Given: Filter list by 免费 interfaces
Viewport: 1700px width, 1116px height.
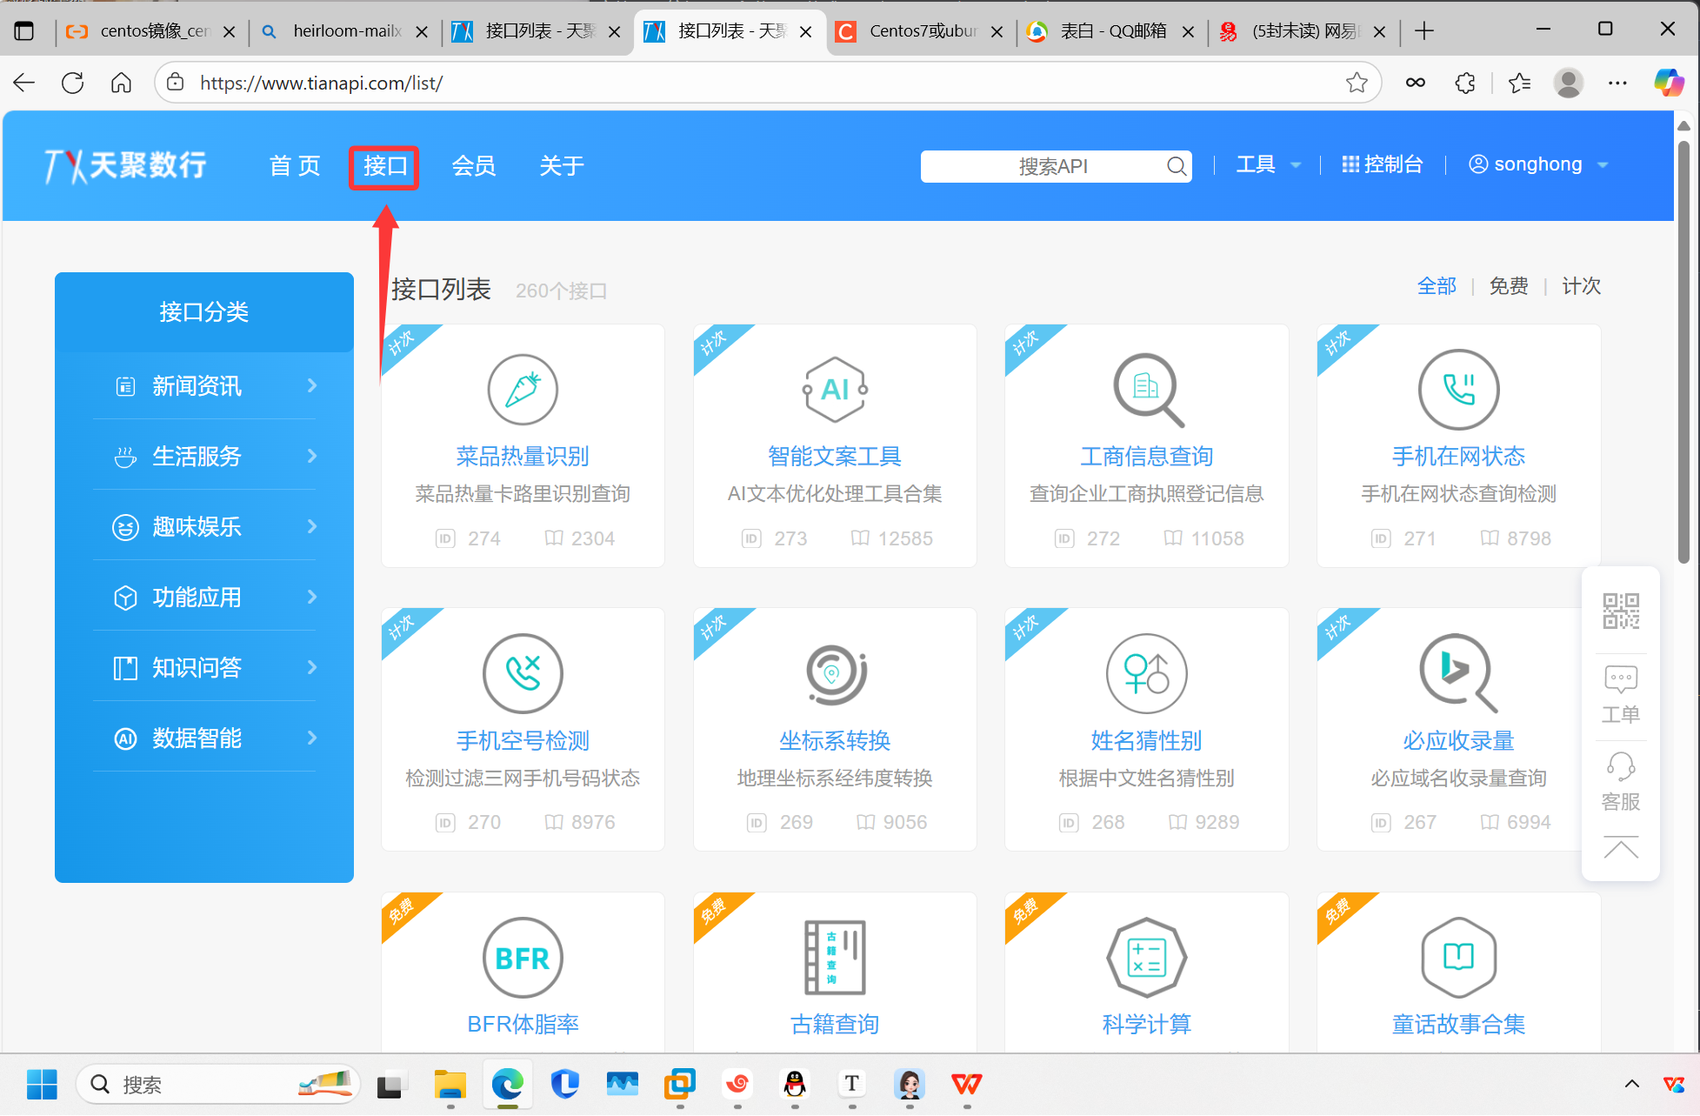Looking at the screenshot, I should 1509,286.
